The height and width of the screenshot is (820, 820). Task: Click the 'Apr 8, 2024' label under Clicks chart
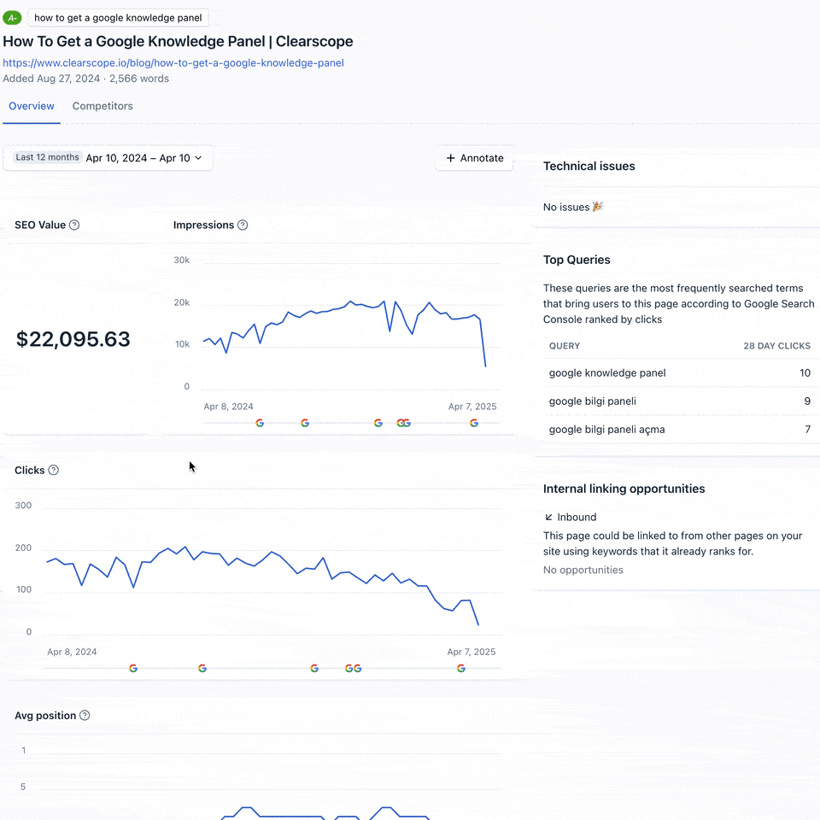click(72, 652)
